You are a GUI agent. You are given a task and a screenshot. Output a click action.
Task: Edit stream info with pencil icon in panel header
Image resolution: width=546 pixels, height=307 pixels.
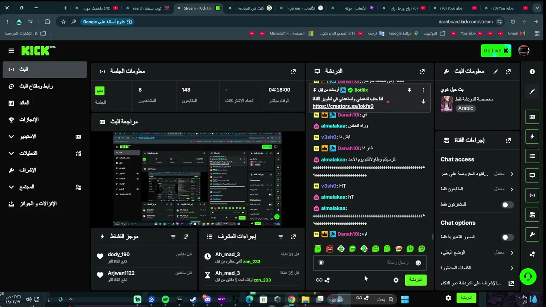pos(495,71)
